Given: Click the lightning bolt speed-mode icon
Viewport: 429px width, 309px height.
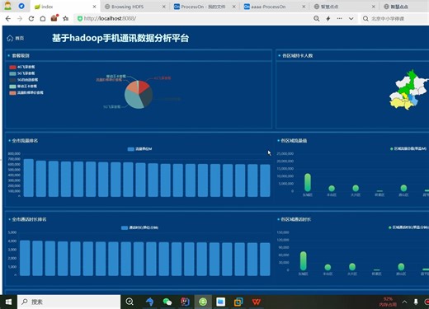Looking at the screenshot, I should pyautogui.click(x=328, y=18).
